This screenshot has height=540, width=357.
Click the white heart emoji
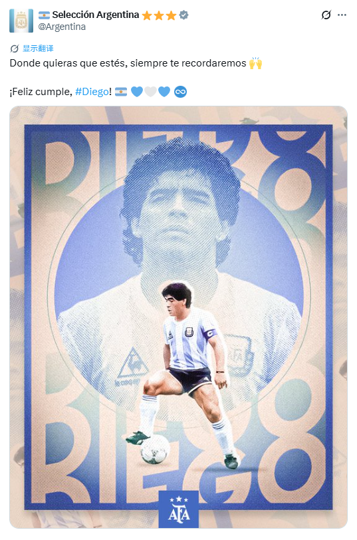(150, 92)
